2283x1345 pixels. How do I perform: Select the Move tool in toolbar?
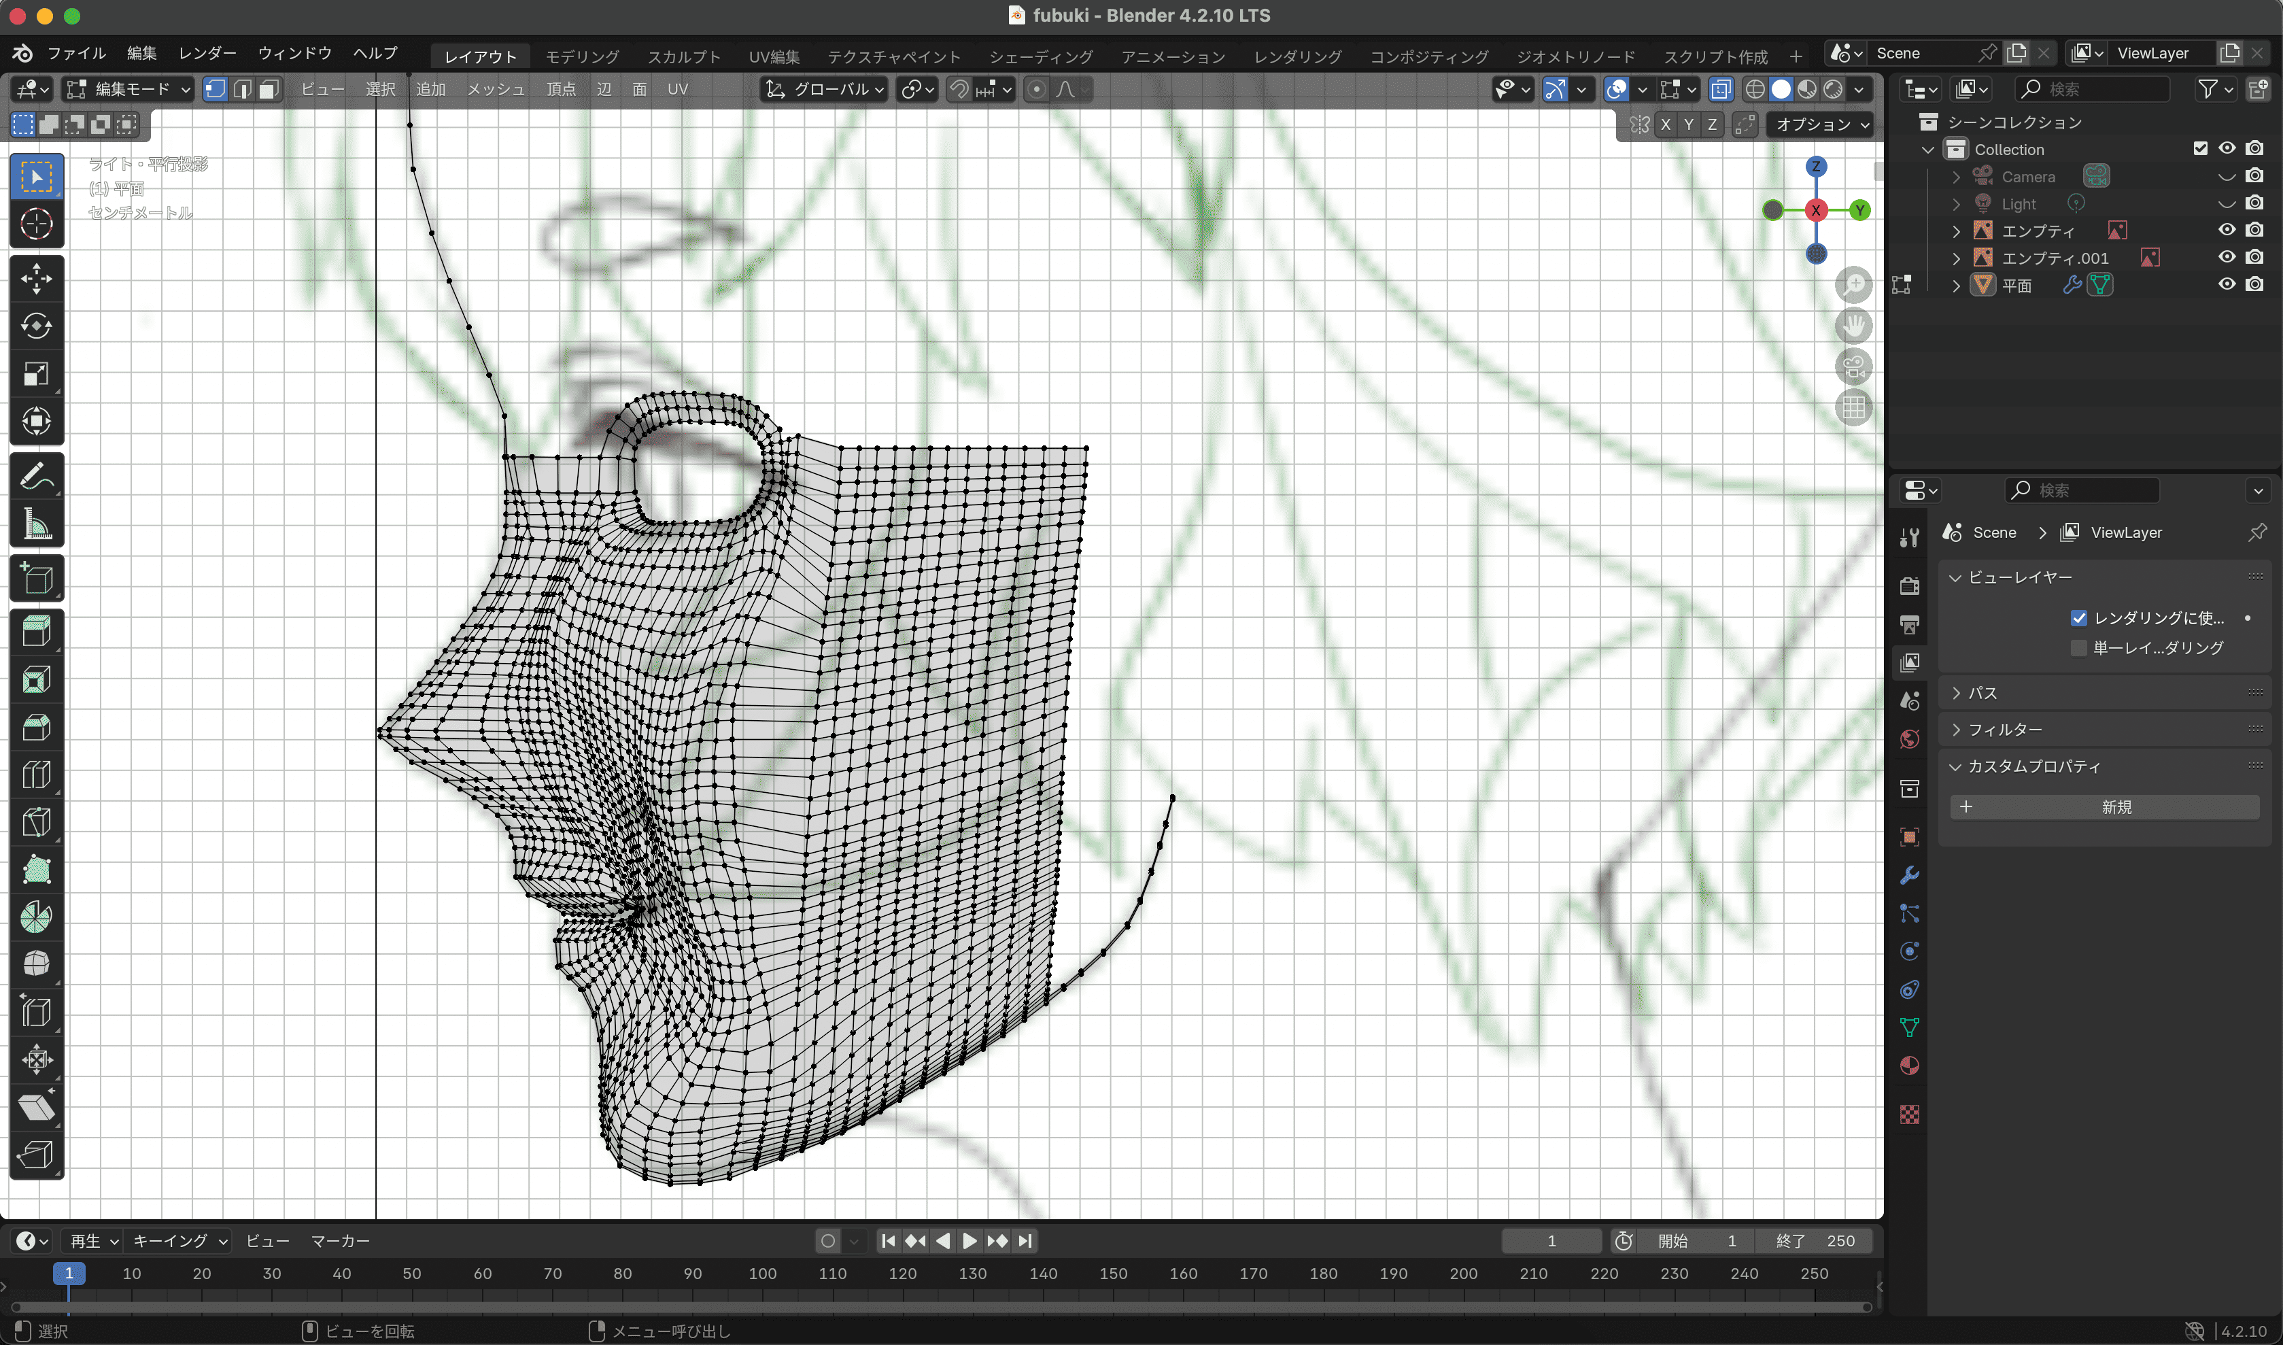[x=36, y=278]
